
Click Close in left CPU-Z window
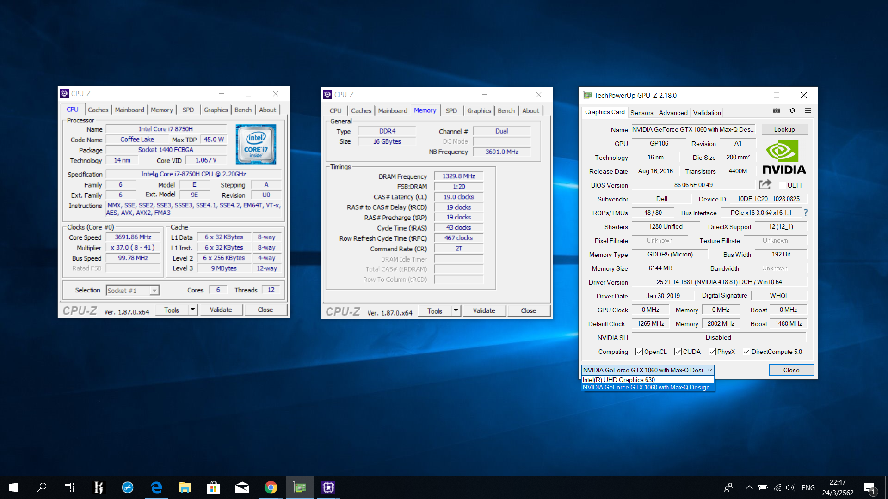[x=265, y=310]
